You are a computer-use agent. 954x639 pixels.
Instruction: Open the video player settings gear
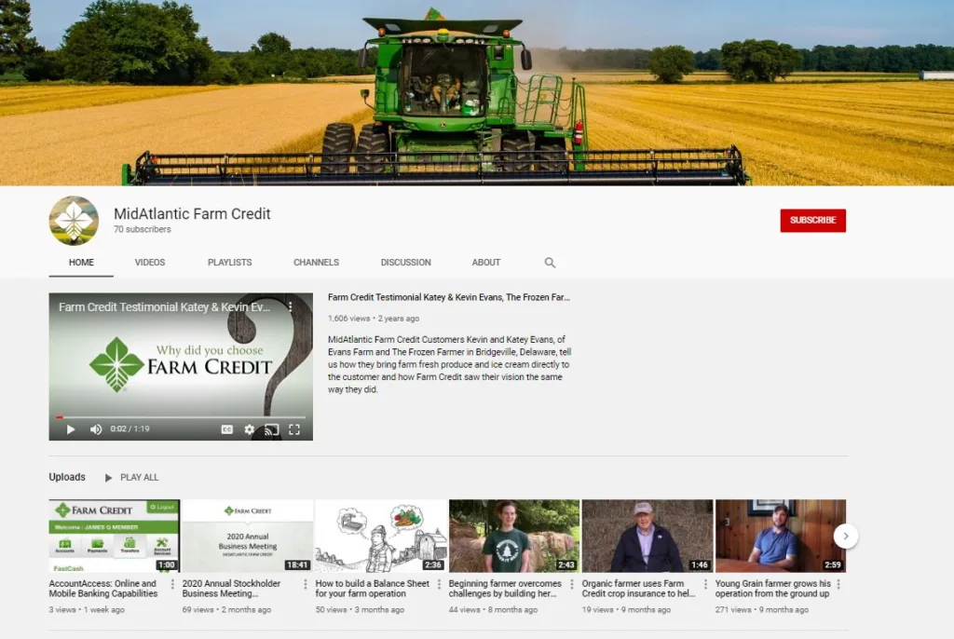(250, 429)
